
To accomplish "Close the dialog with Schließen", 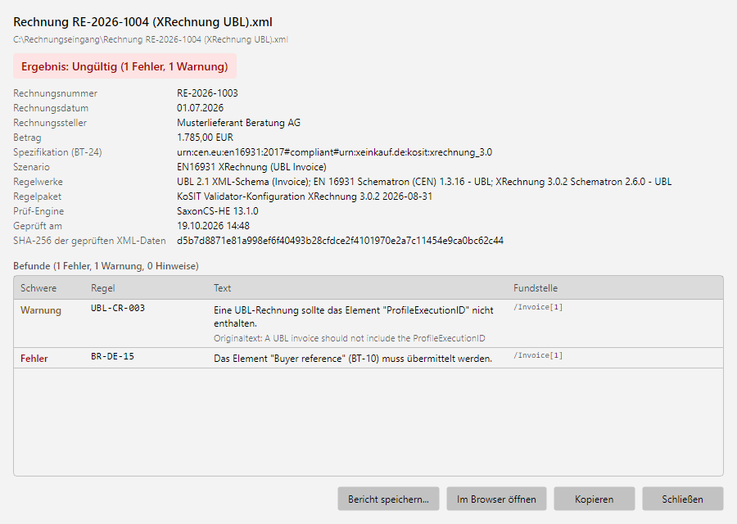I will (x=682, y=499).
